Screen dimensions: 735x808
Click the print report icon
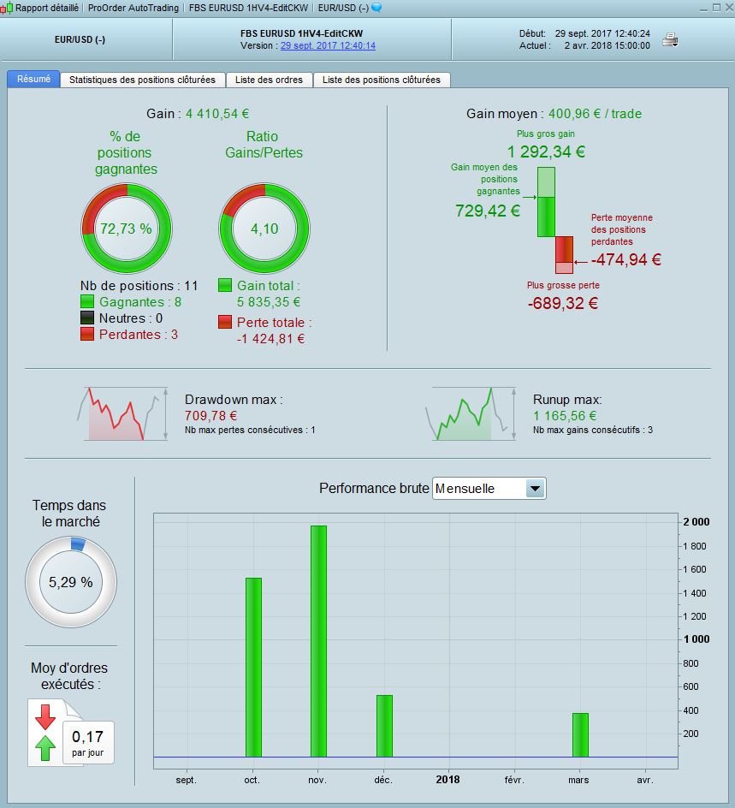pos(670,39)
